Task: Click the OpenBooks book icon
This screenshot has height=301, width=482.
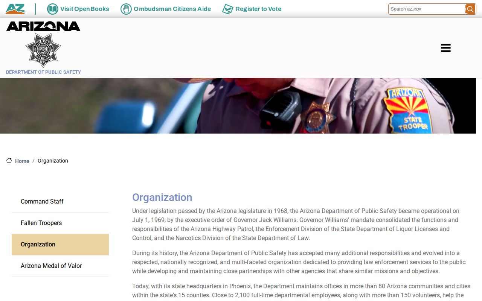Action: click(52, 9)
